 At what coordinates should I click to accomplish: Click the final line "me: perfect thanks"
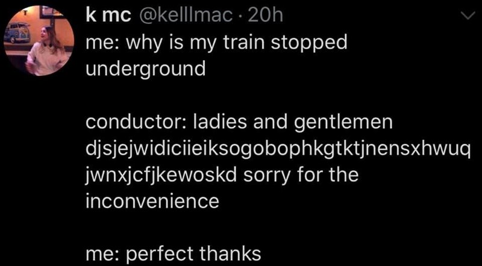pyautogui.click(x=173, y=253)
